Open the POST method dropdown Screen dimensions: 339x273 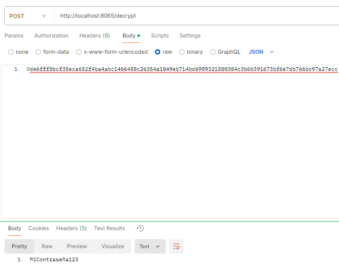[x=27, y=16]
